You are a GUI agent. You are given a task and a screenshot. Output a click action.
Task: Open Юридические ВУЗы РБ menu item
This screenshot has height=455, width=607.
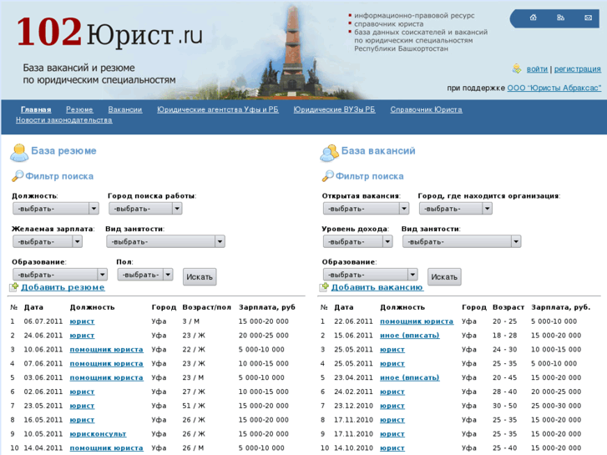[x=334, y=109]
